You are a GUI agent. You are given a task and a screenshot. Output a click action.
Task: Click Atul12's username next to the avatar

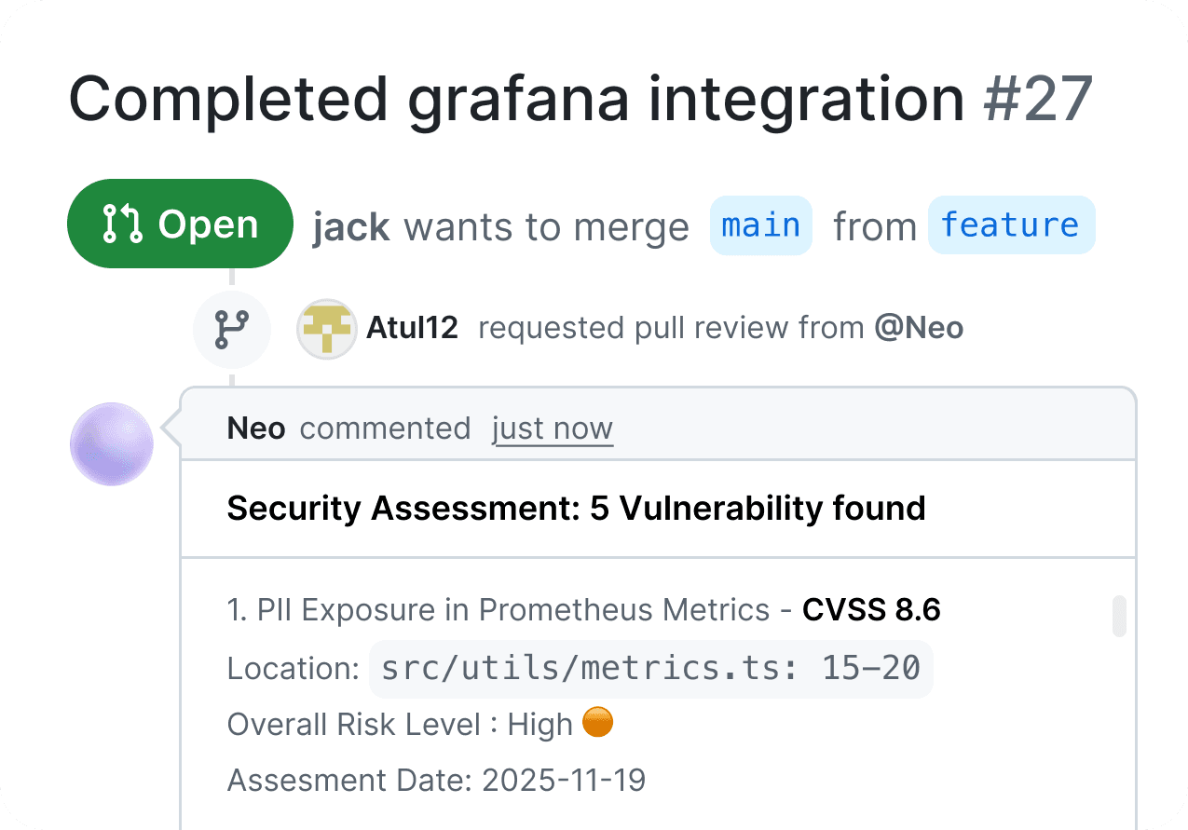pyautogui.click(x=413, y=329)
